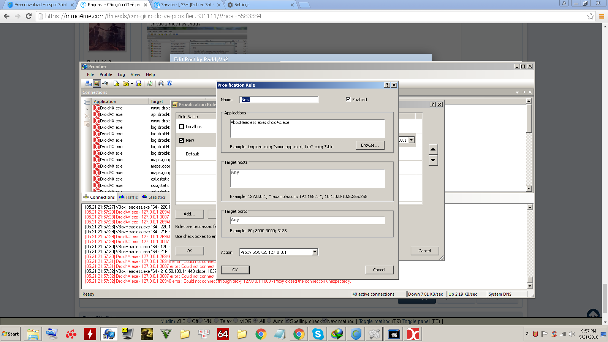Click the Proxification Rules toolbar icon
This screenshot has width=608, height=342.
coord(97,84)
